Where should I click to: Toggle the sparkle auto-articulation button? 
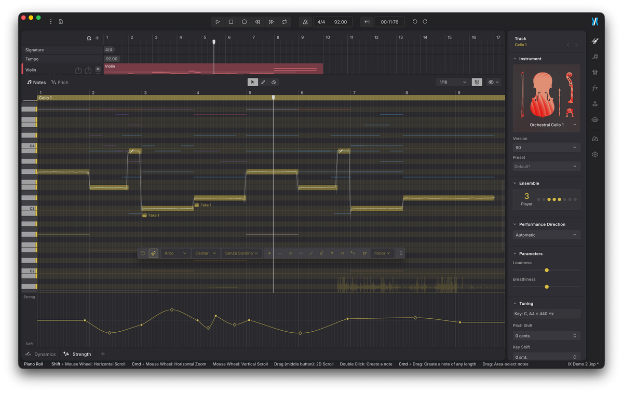(154, 253)
